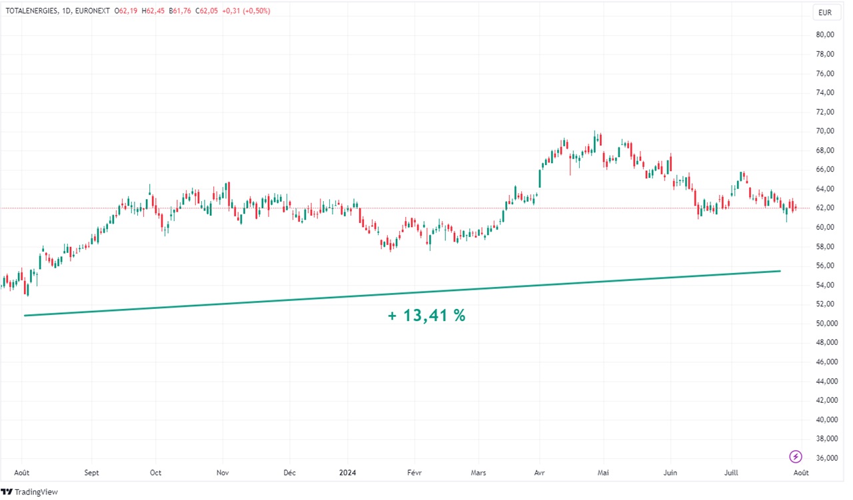The image size is (853, 500).
Task: Click the Sept label on time axis
Action: 91,473
